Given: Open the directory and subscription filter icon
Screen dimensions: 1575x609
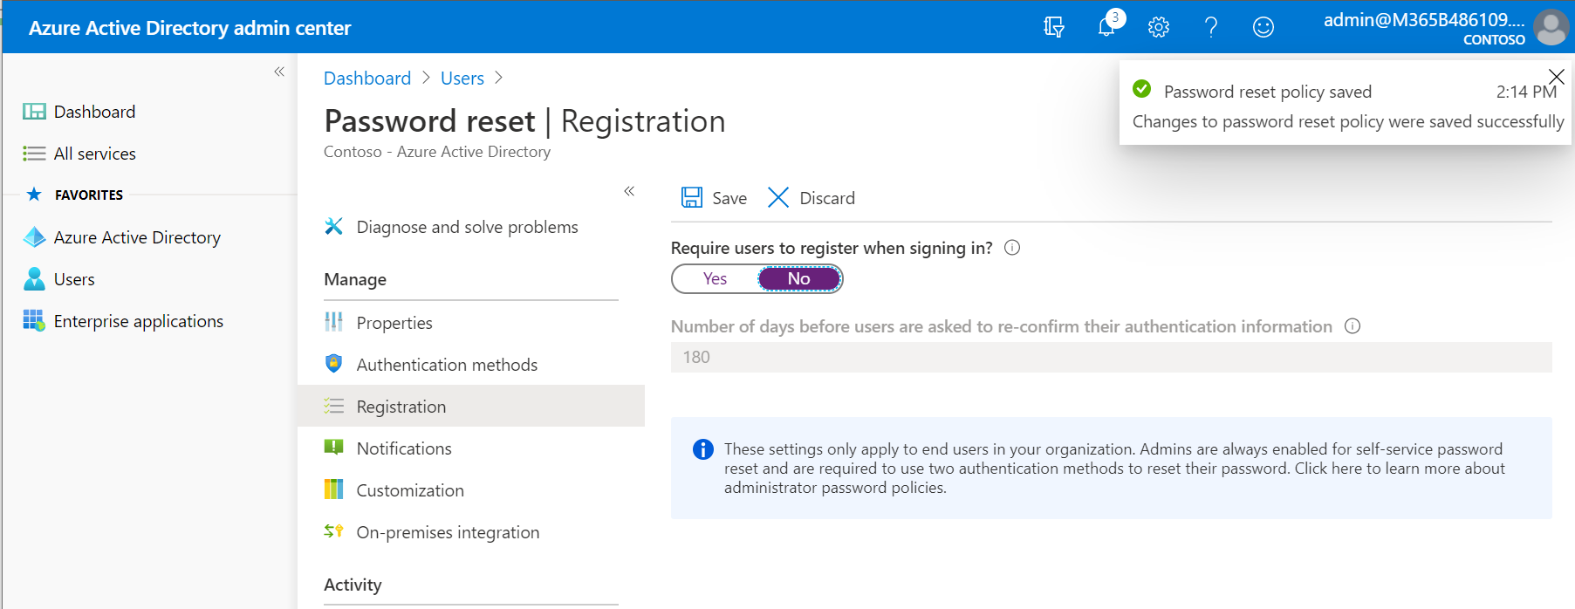Looking at the screenshot, I should click(1054, 27).
